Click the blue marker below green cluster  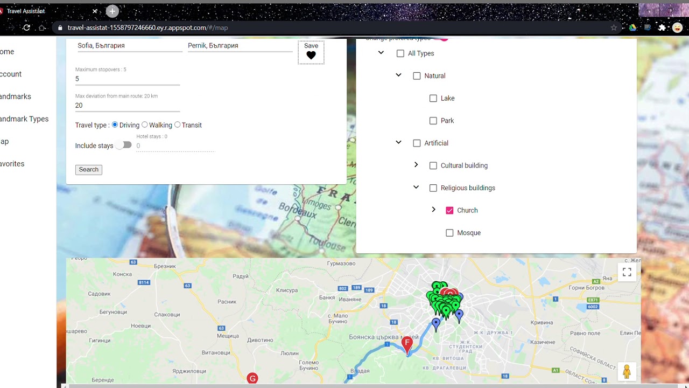click(x=436, y=324)
